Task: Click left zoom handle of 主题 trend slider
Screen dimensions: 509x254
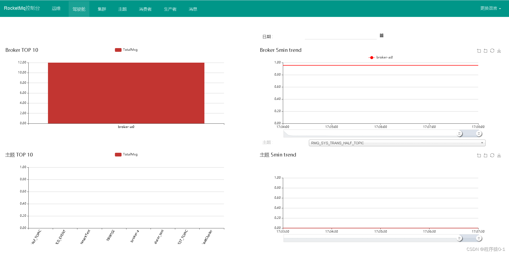Action: (459, 238)
